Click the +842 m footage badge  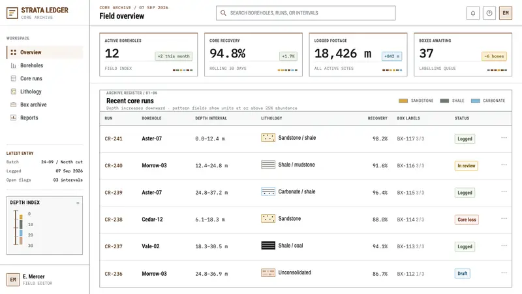(392, 56)
